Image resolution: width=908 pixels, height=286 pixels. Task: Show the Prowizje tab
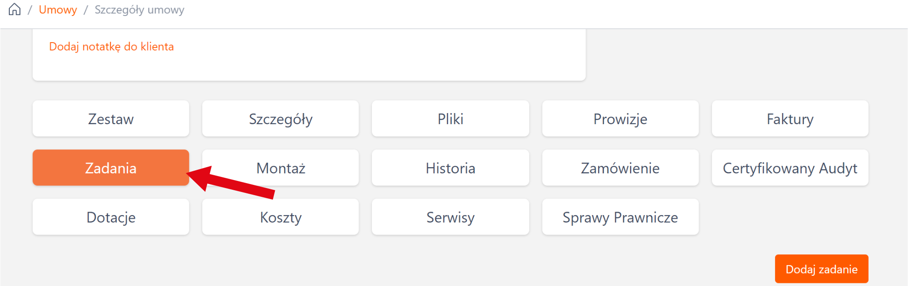click(620, 119)
